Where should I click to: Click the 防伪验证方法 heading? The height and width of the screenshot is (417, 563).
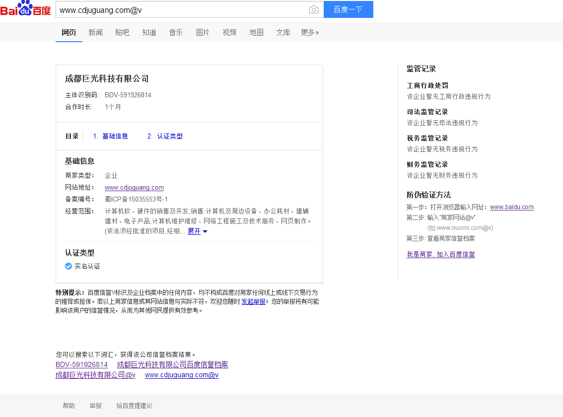pyautogui.click(x=429, y=195)
